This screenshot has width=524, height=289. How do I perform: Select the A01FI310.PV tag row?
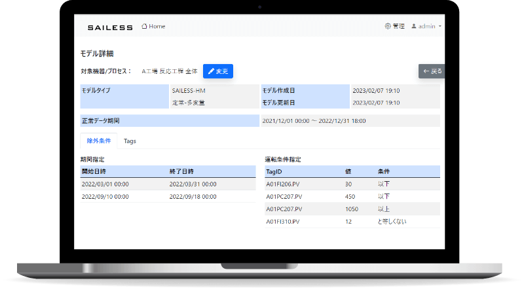tap(283, 222)
